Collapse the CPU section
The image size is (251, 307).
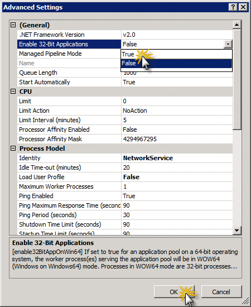13,92
